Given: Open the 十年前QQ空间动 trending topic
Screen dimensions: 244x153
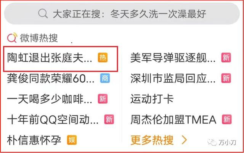Looking at the screenshot, I should (53, 120).
